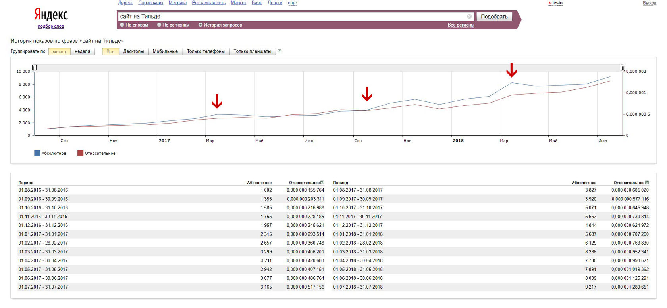This screenshot has height=308, width=667.
Task: Click the absolute value 5 071
Action: [x=591, y=208]
